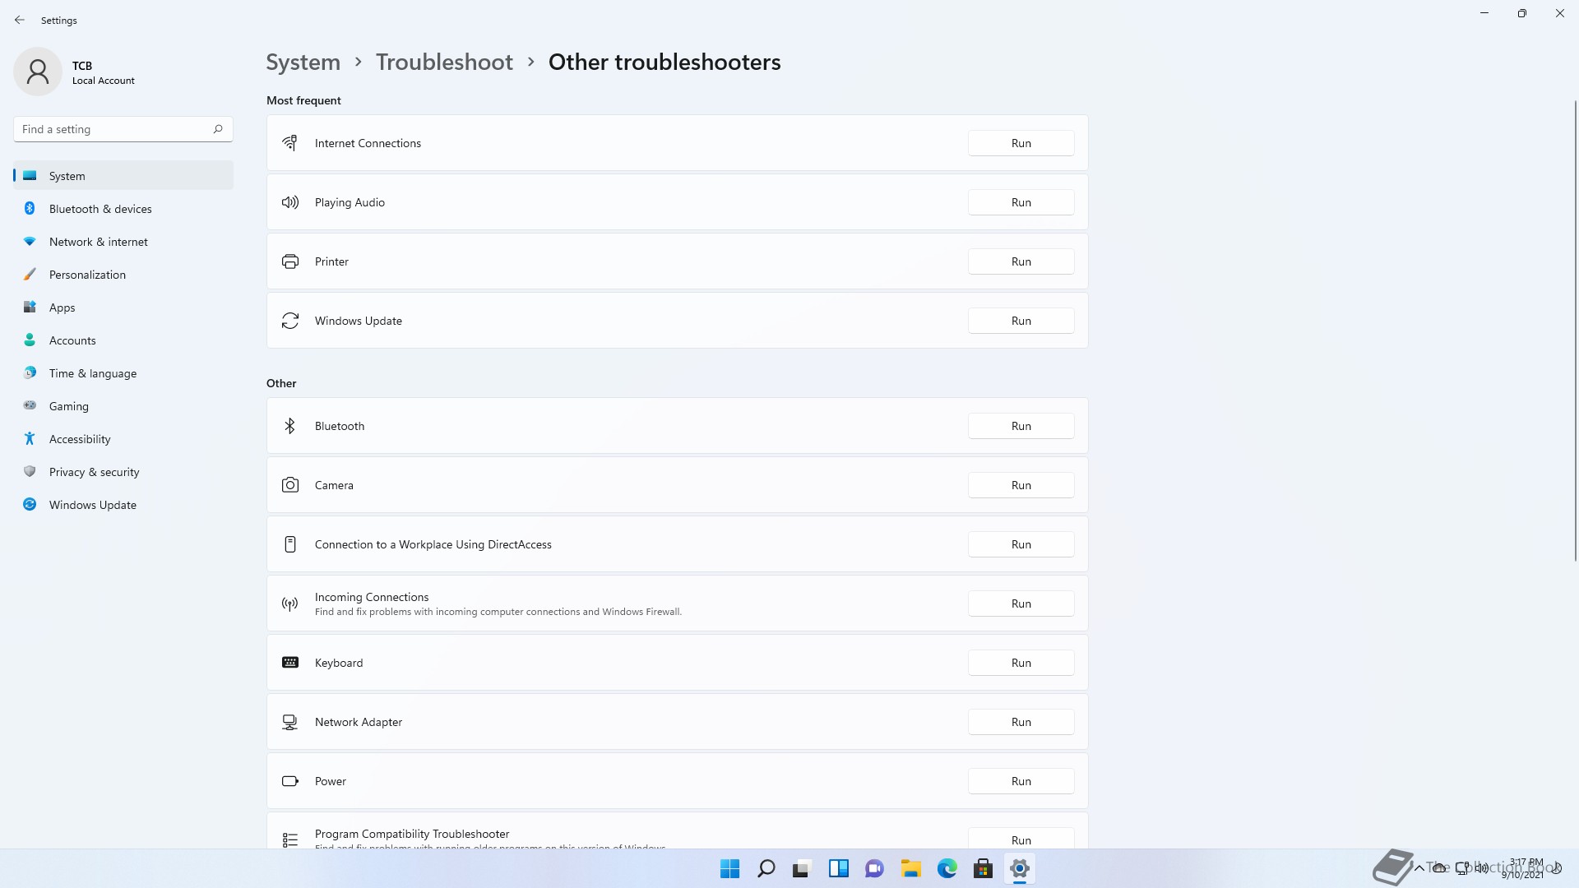Open Accessibility settings category
The width and height of the screenshot is (1579, 888).
point(80,439)
